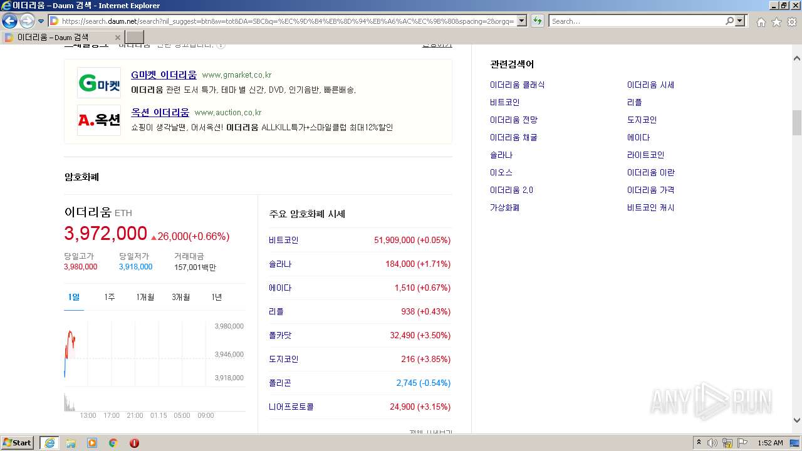Click related search 비트코인 캐시

650,207
